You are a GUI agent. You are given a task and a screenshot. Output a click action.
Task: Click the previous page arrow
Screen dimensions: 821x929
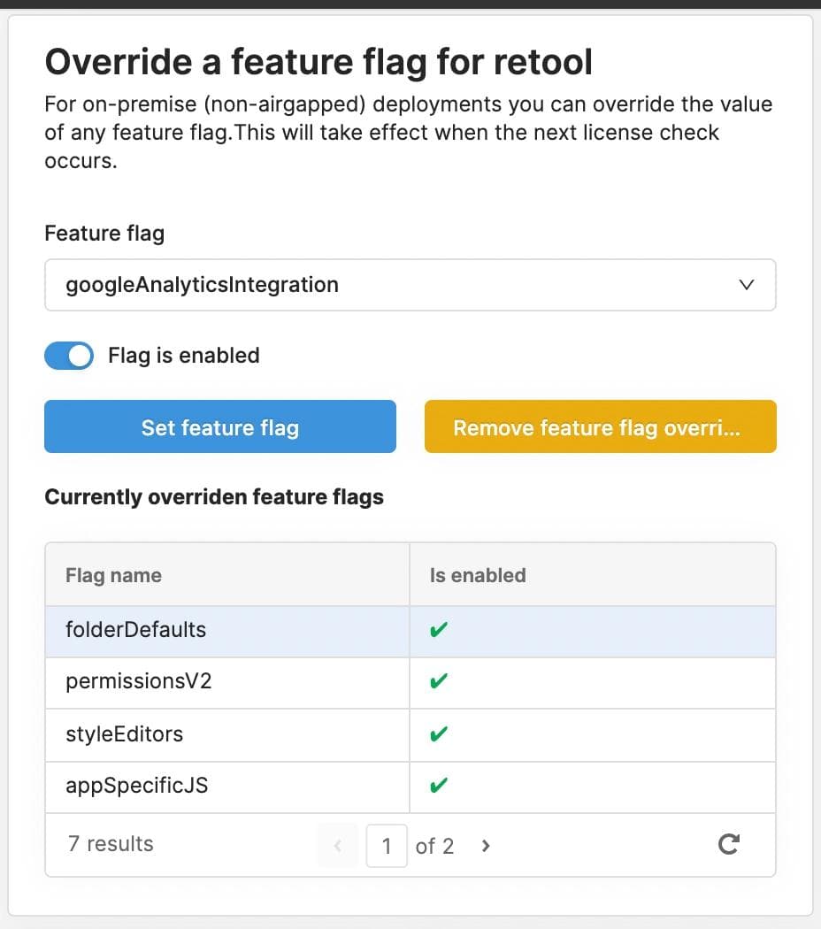(x=337, y=846)
